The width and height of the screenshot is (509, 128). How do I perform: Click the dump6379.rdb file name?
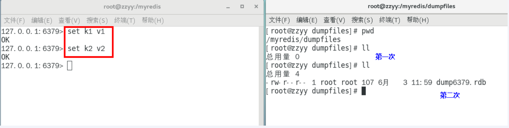tap(461, 82)
